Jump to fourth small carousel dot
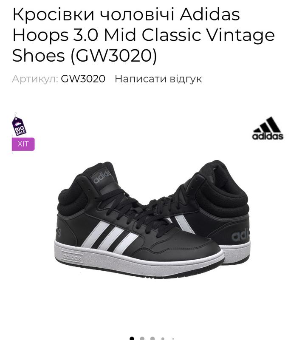Screen dimensions: 305x340 (x=163, y=339)
